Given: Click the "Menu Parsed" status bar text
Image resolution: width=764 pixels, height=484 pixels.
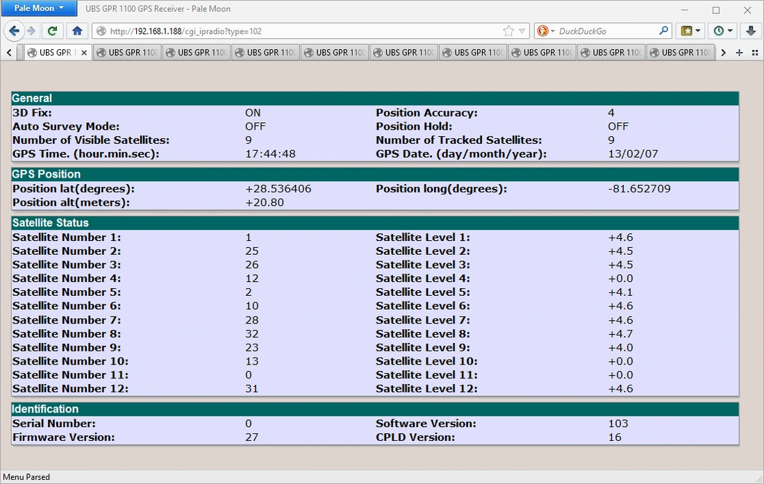Looking at the screenshot, I should coord(26,477).
